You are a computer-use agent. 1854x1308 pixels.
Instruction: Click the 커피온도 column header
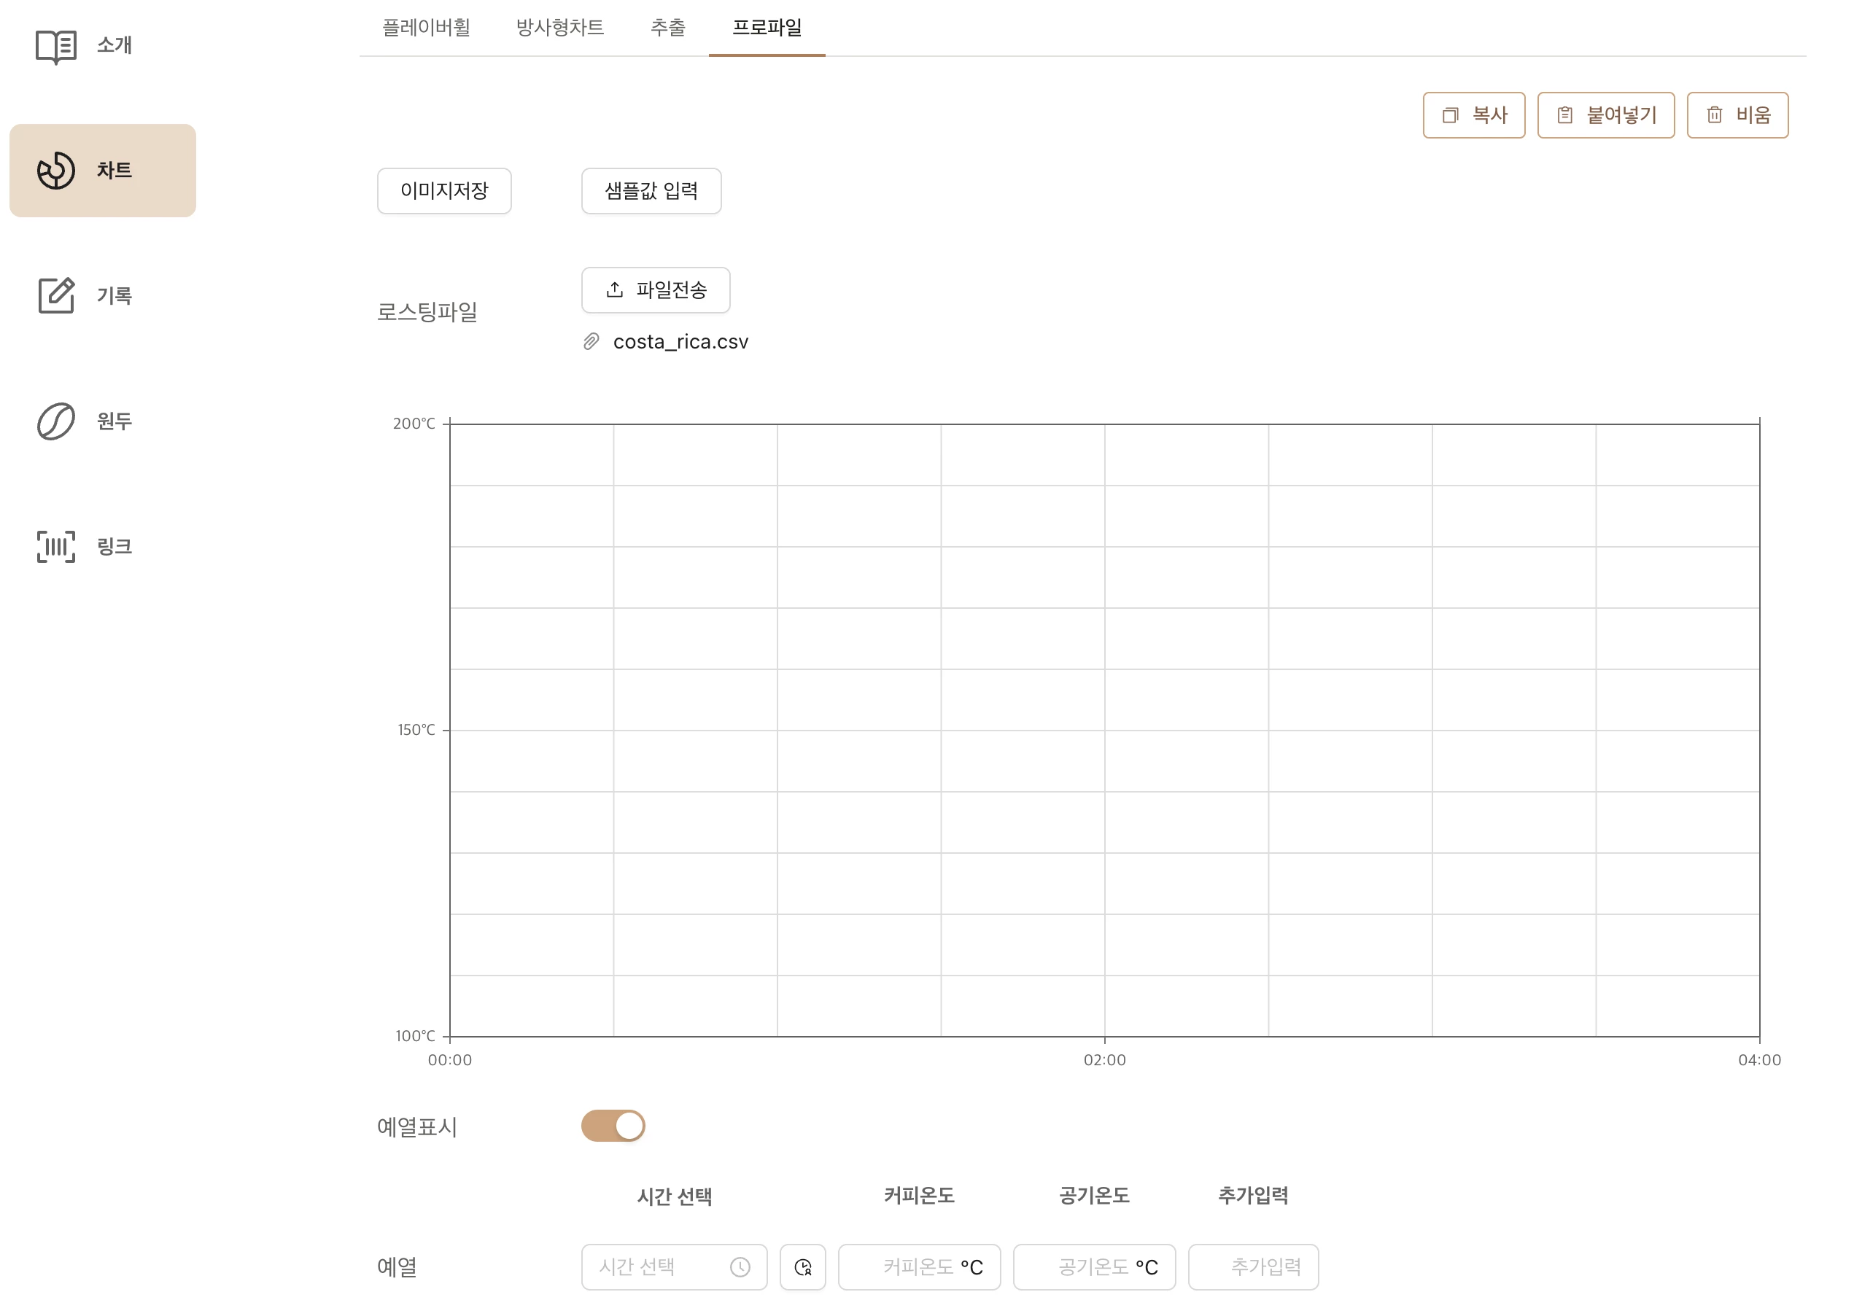pyautogui.click(x=919, y=1196)
